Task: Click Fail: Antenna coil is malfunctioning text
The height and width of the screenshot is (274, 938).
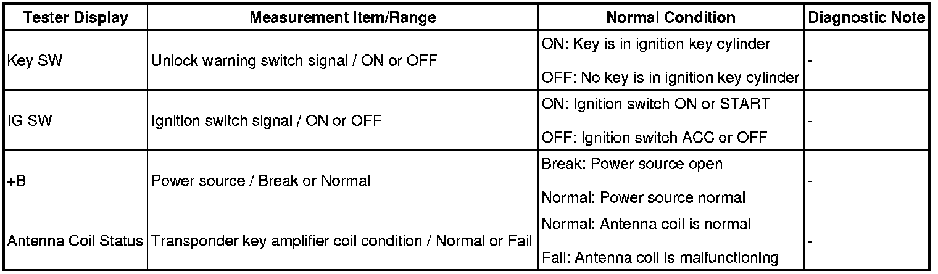Action: (660, 257)
